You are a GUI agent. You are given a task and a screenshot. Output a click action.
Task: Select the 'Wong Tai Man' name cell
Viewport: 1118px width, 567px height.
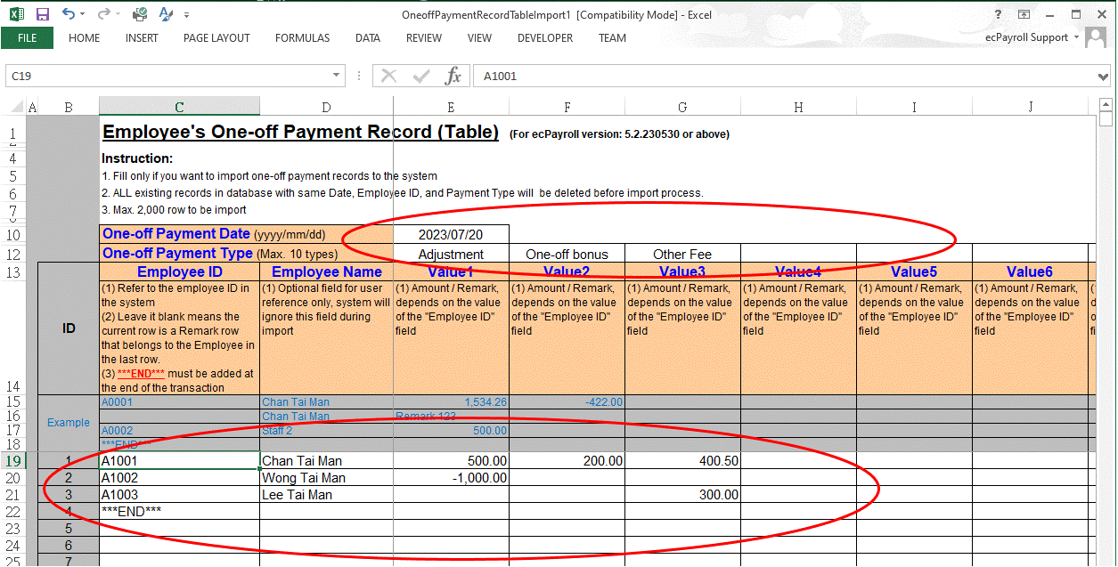click(x=326, y=478)
